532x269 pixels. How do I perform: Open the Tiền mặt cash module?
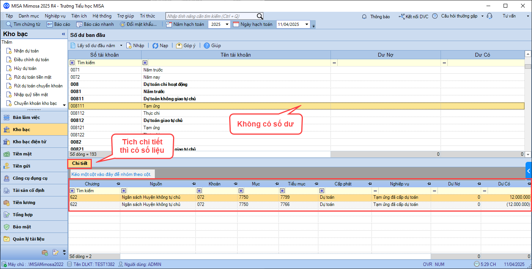pyautogui.click(x=34, y=154)
